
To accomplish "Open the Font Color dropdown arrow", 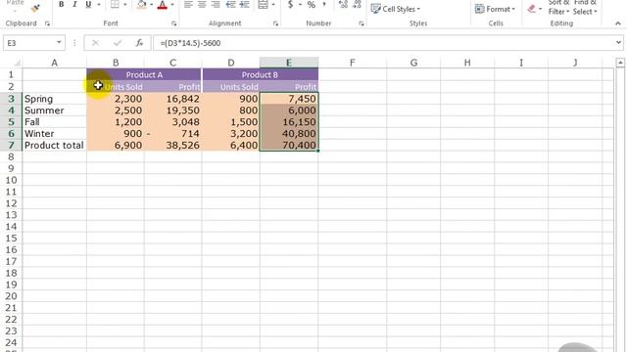I will (x=172, y=5).
